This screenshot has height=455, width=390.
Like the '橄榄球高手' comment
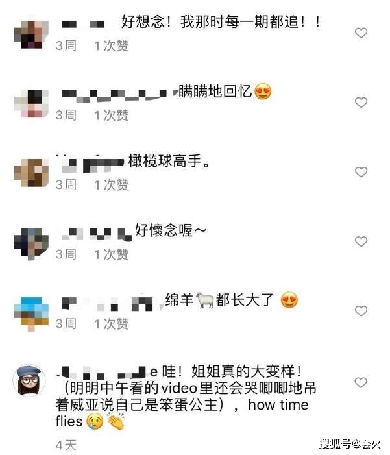pos(361,172)
